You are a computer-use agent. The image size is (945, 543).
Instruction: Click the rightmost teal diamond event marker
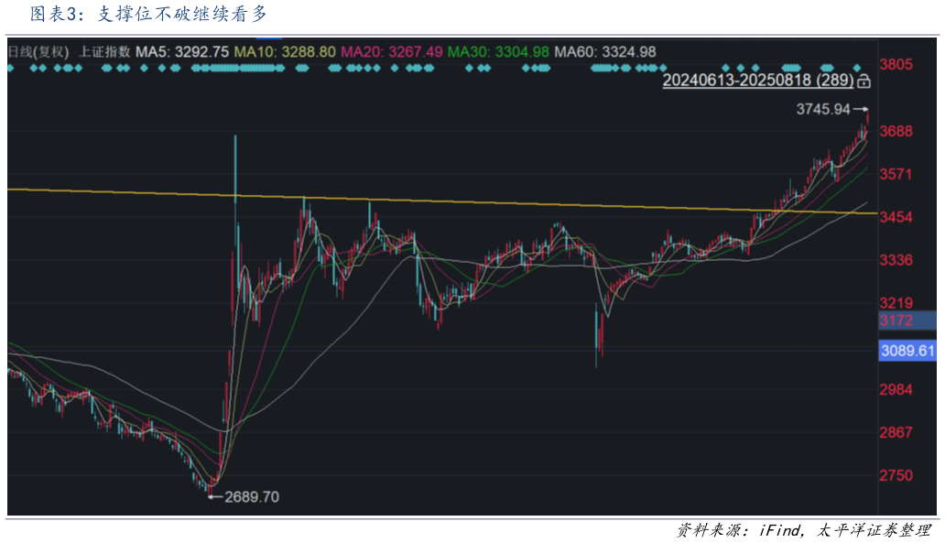pos(858,68)
